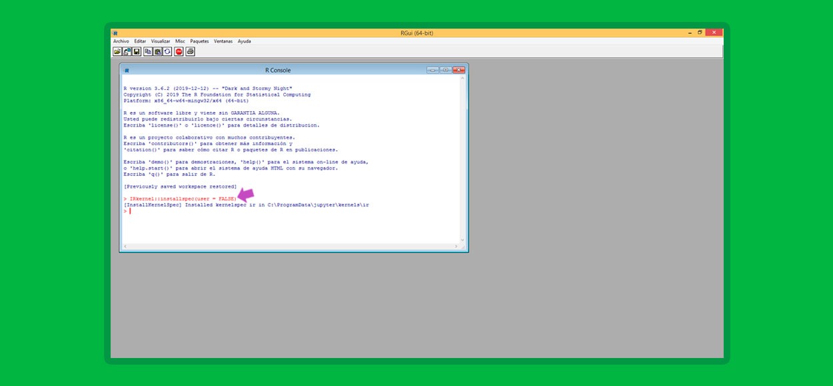Click the "'citation()' para saber" line
This screenshot has width=833, height=386.
[x=231, y=150]
